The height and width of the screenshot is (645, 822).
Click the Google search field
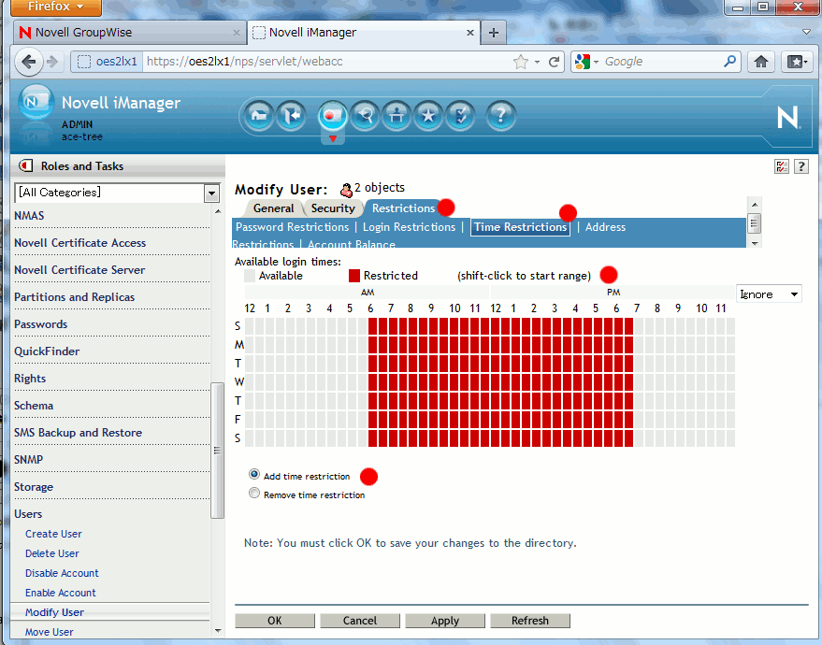[x=661, y=62]
